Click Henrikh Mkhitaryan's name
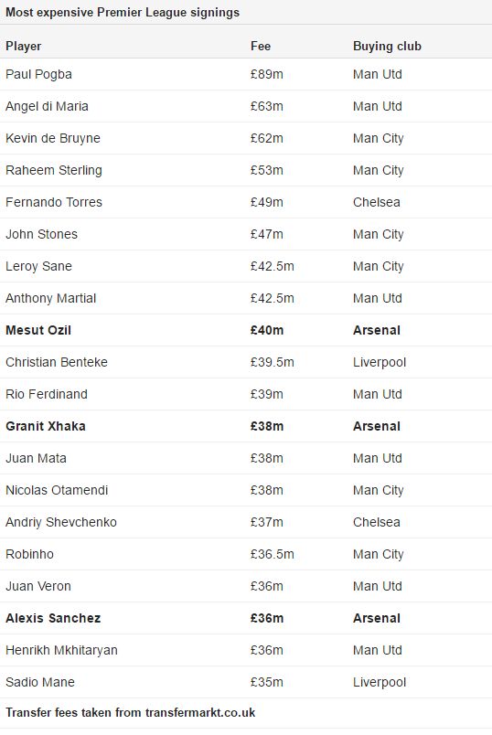The image size is (492, 735). [x=61, y=650]
